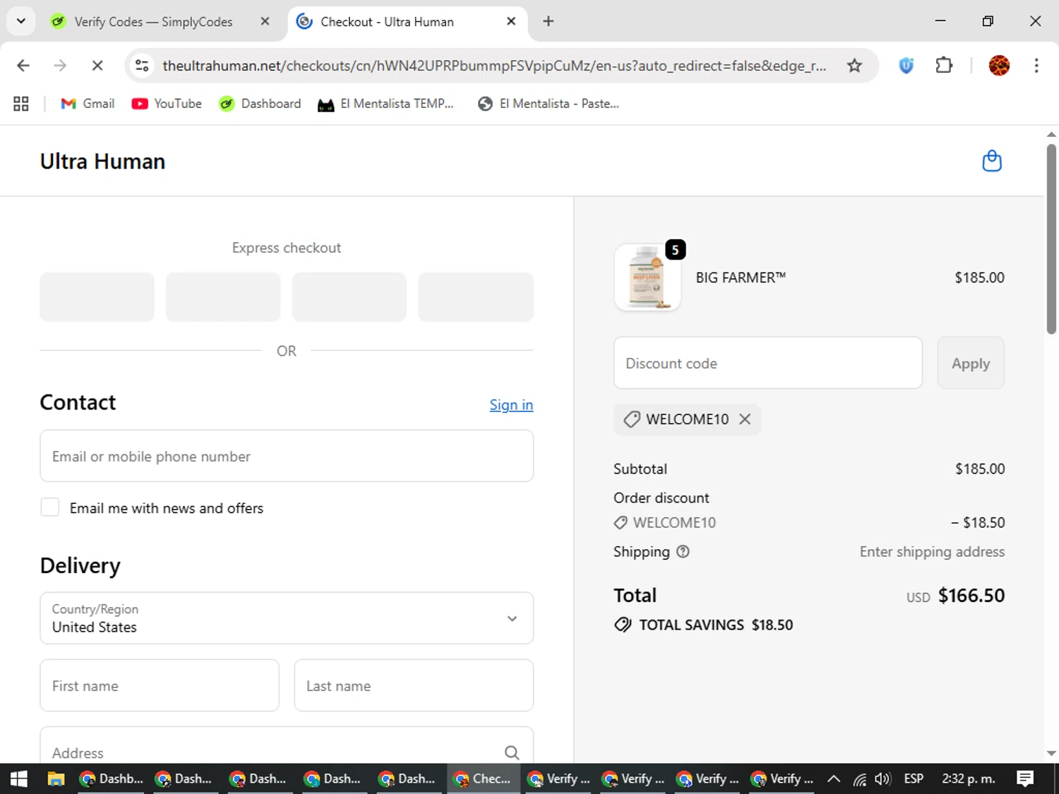Click the scrollbar down arrow

pos(1051,753)
